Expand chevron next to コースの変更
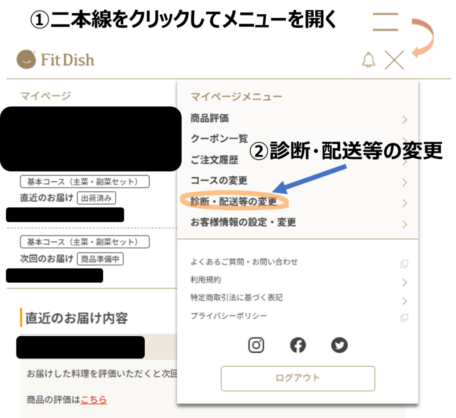Viewport: 456px width, 418px height. (404, 182)
